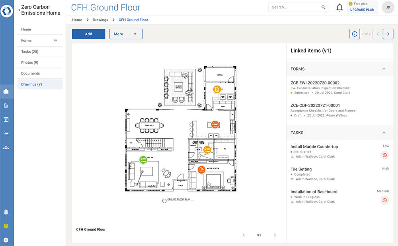This screenshot has height=246, width=398.
Task: Click the UPGRADE PLAN link
Action: click(362, 10)
